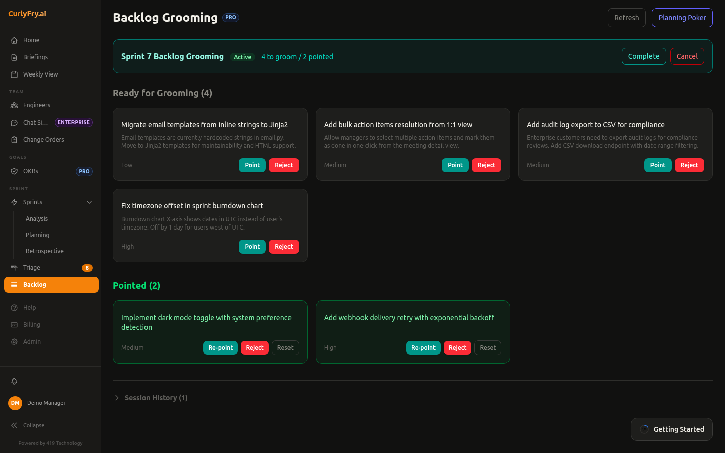The image size is (725, 453).
Task: Open Home from the sidebar
Action: (31, 40)
